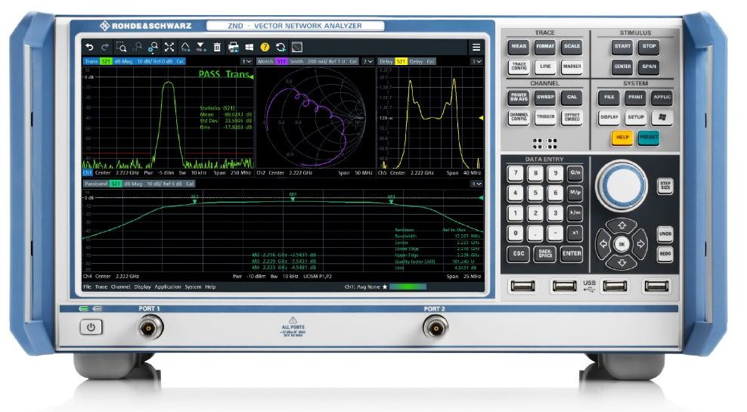Open the hamburger menu at the toolbar's right
The width and height of the screenshot is (747, 412).
476,47
